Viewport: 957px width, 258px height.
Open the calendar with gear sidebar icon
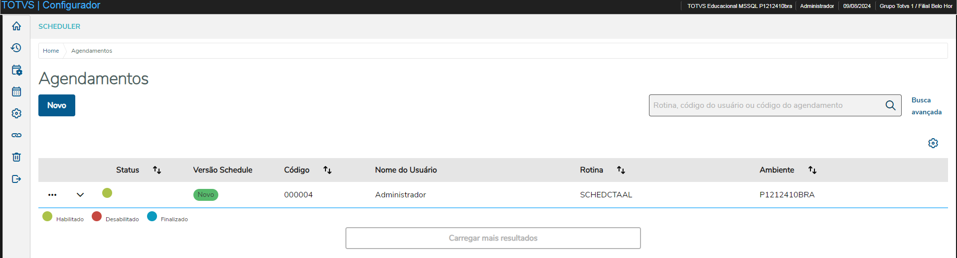pyautogui.click(x=16, y=70)
